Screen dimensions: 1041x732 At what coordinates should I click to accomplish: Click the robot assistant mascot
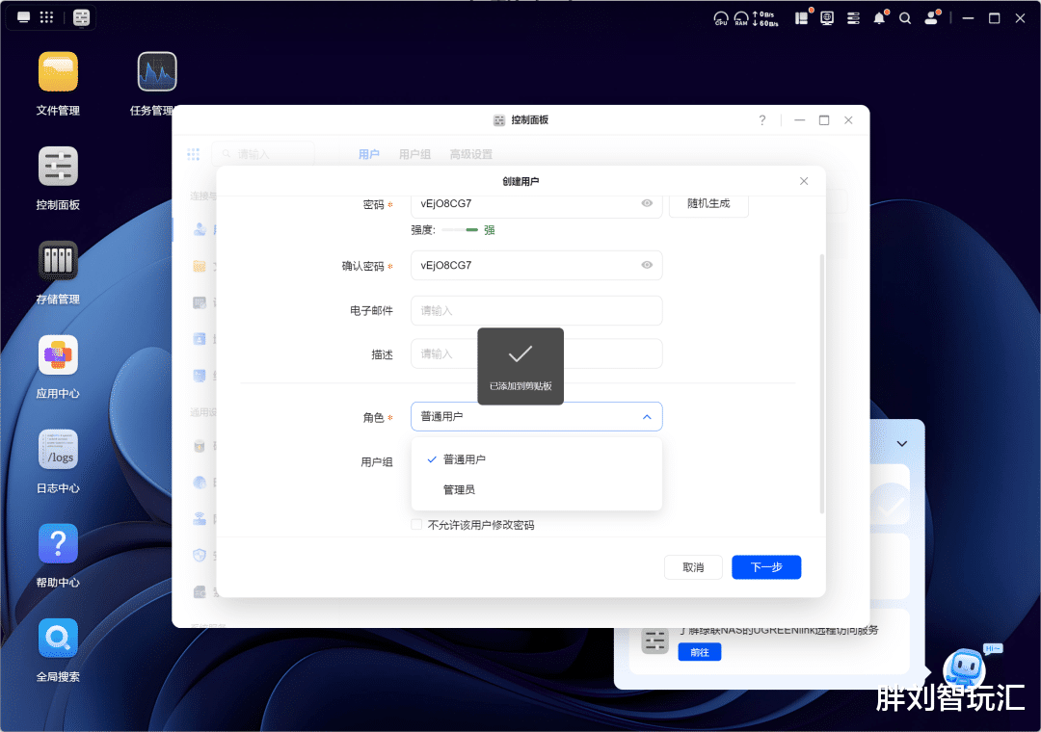point(966,667)
